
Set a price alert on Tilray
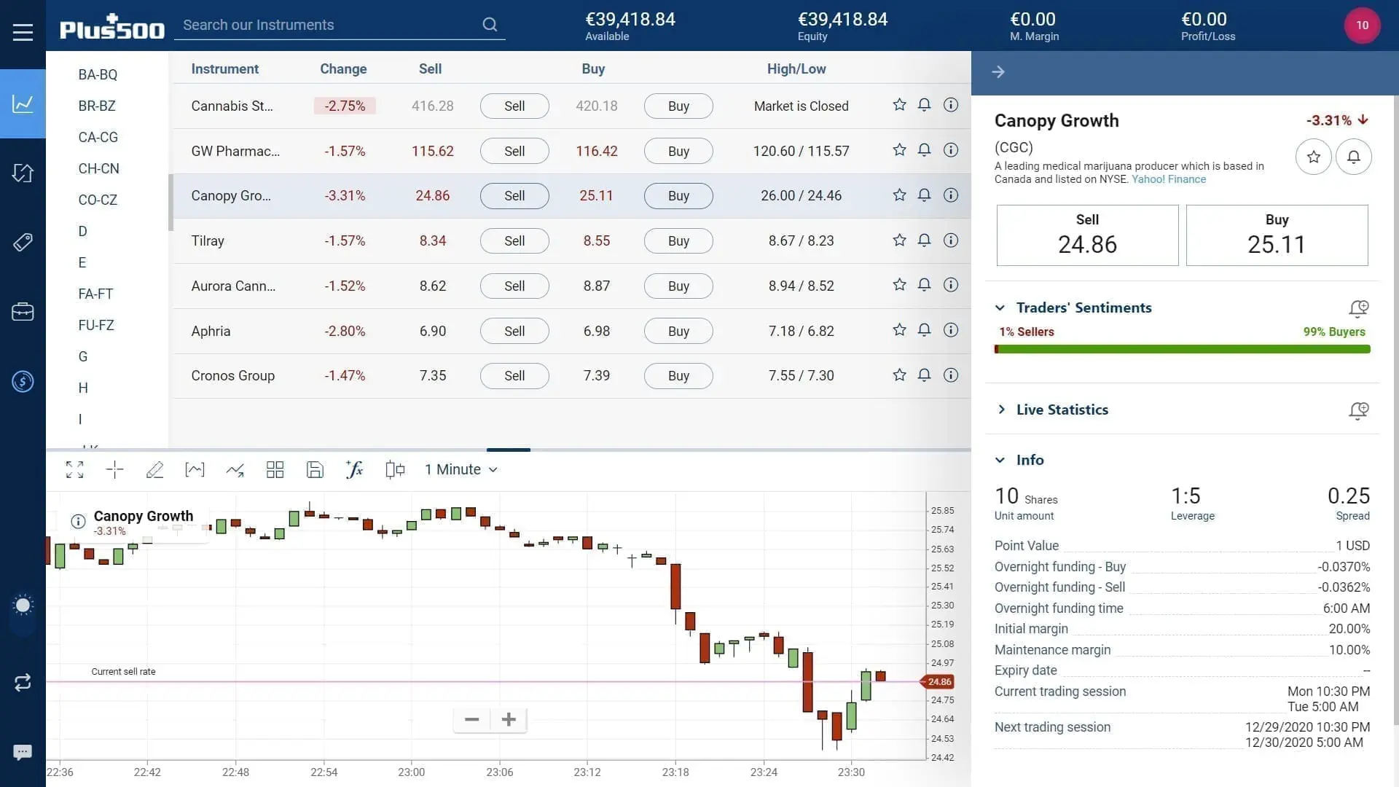[924, 240]
